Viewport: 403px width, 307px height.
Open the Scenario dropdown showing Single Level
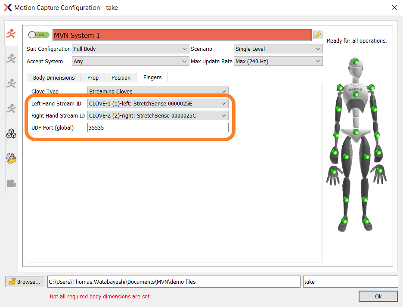coord(278,49)
